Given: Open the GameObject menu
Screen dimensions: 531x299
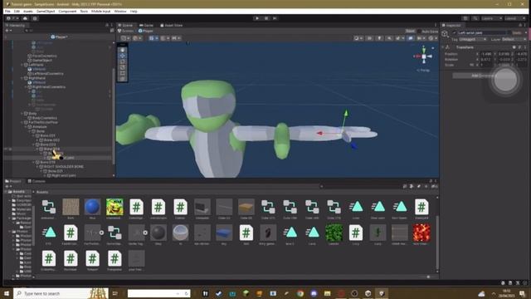Looking at the screenshot, I should tap(46, 11).
